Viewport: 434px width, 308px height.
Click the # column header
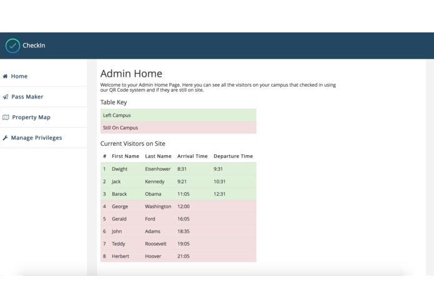[x=105, y=156]
